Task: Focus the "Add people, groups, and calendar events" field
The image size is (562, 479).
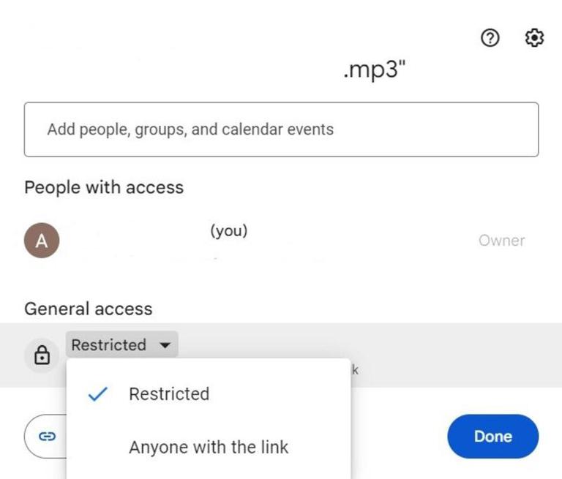Action: coord(281,129)
